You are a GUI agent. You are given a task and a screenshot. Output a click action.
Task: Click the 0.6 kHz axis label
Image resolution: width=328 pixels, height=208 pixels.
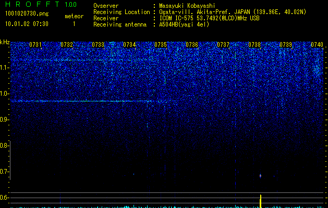5,198
